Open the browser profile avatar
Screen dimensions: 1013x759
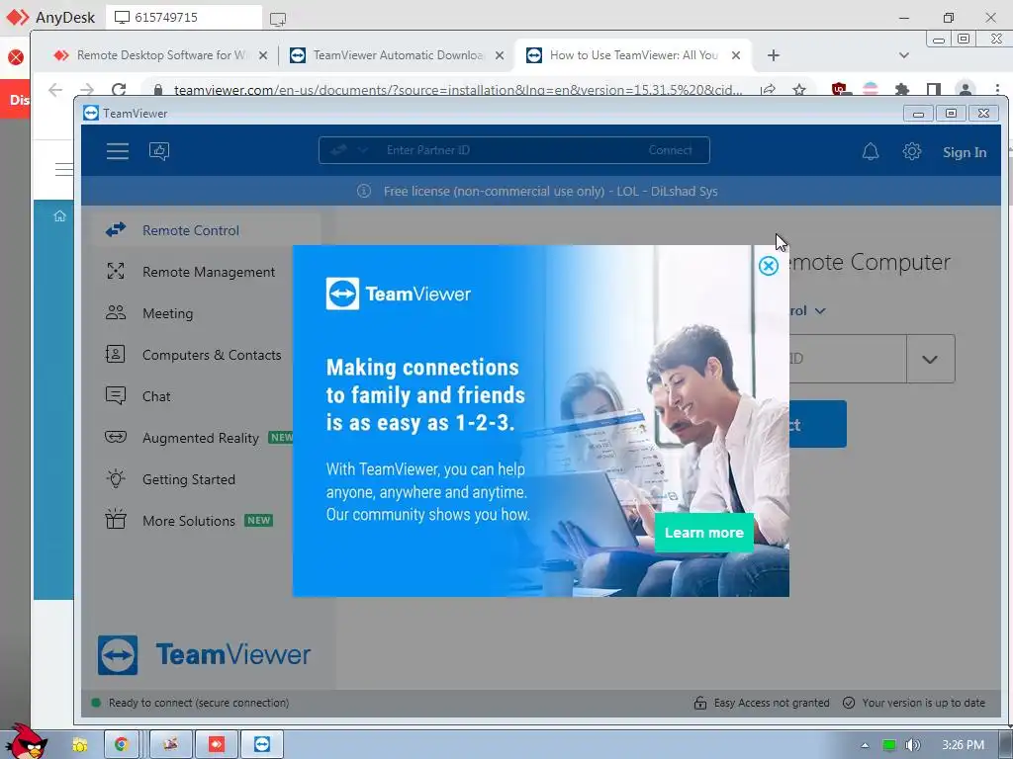[966, 89]
